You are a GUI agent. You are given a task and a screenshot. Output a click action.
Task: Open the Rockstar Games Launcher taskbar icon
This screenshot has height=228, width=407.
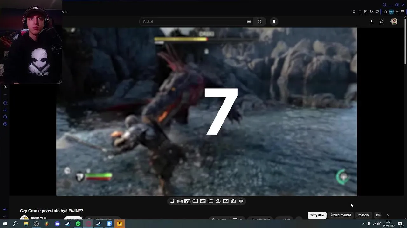click(120, 224)
